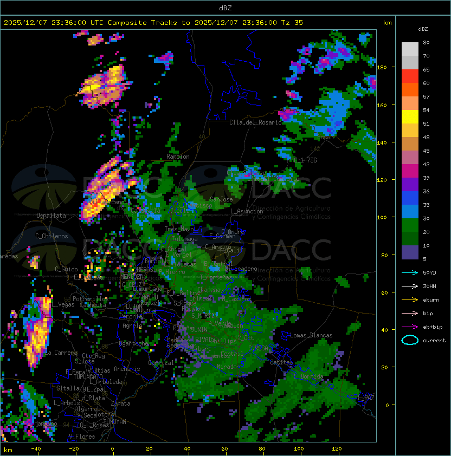Click the 'C_Chilenos' map label
The height and width of the screenshot is (456, 451).
[x=51, y=236]
